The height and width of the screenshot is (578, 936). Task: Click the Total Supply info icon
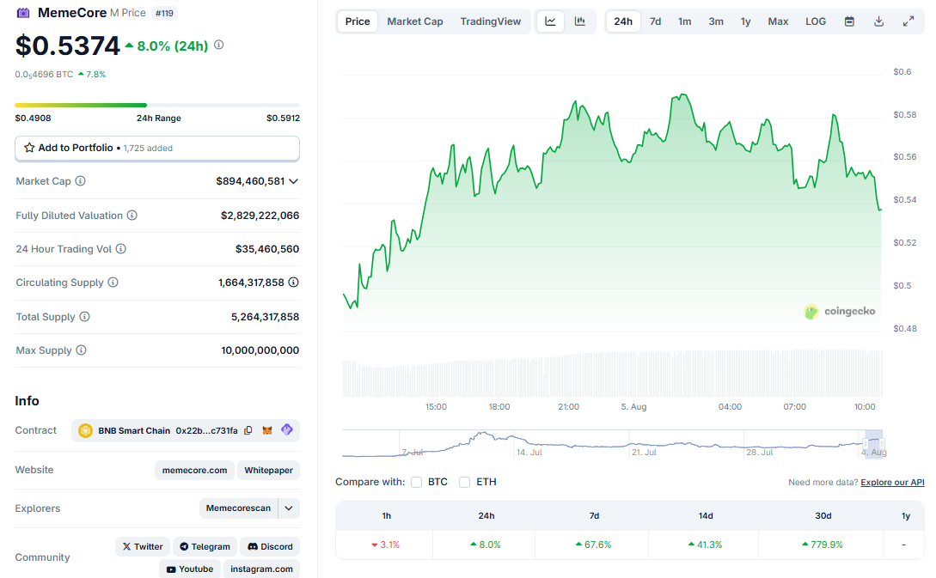[x=85, y=317]
